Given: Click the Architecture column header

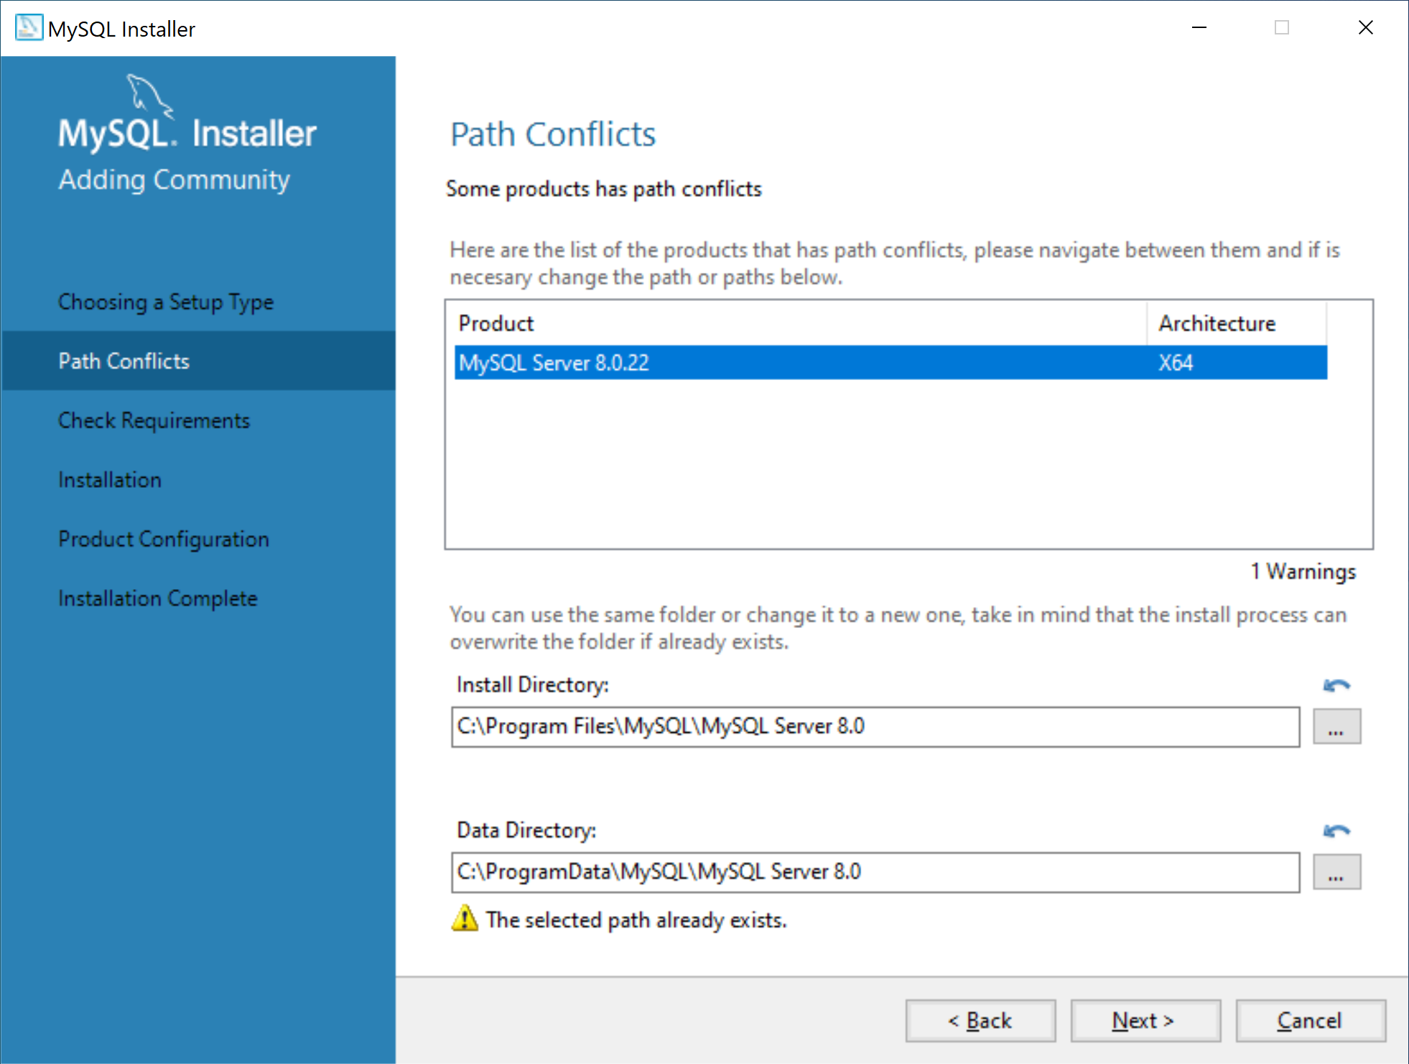Looking at the screenshot, I should click(1235, 323).
